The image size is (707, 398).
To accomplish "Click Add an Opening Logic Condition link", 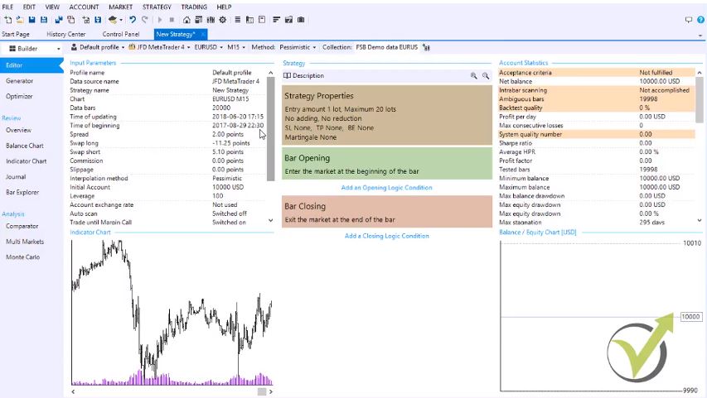I will pyautogui.click(x=386, y=188).
